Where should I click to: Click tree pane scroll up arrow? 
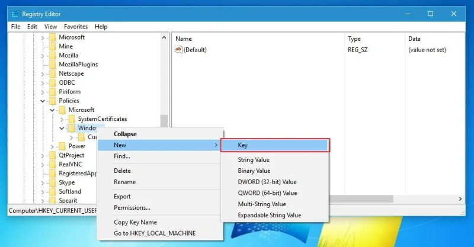coord(164,37)
